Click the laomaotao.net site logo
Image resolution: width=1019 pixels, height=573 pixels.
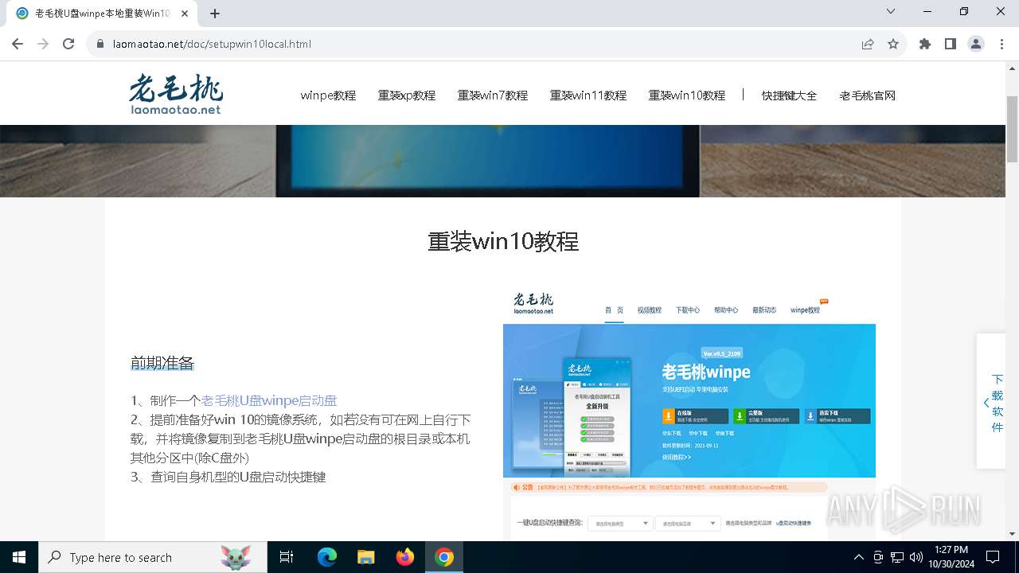pos(176,95)
